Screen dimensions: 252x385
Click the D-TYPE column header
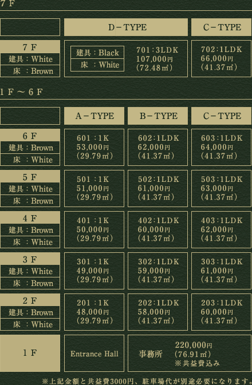126,27
